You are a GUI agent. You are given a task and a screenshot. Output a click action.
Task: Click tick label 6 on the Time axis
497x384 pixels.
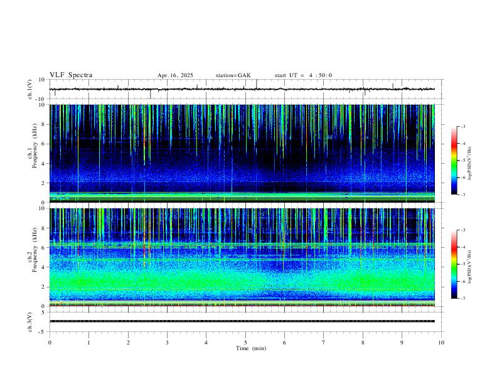click(x=285, y=343)
